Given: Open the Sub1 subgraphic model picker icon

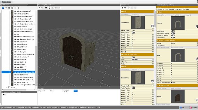Looking at the screenshot, I should (x=152, y=26).
